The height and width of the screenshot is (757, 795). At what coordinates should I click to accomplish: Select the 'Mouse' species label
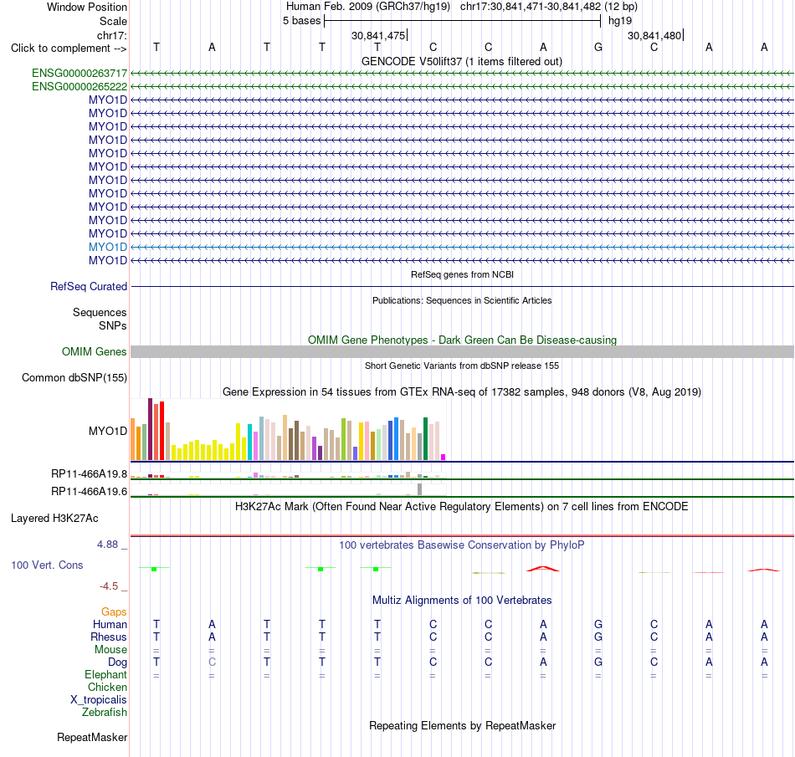pos(110,650)
